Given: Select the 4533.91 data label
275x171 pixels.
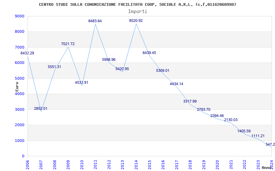Looking at the screenshot, I should coord(81,82).
